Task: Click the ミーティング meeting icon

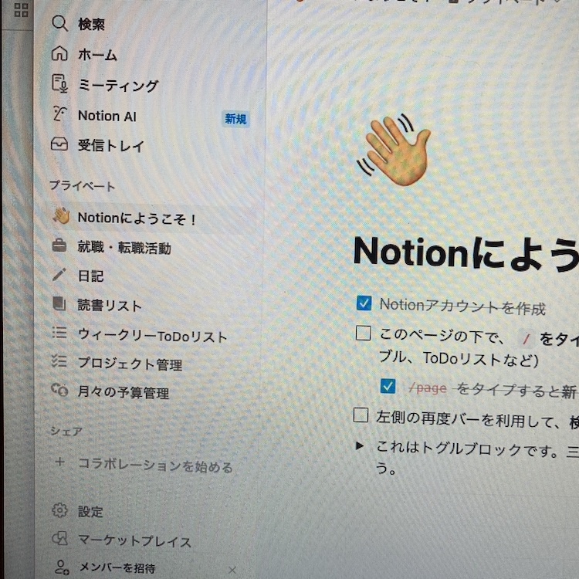Action: (59, 83)
